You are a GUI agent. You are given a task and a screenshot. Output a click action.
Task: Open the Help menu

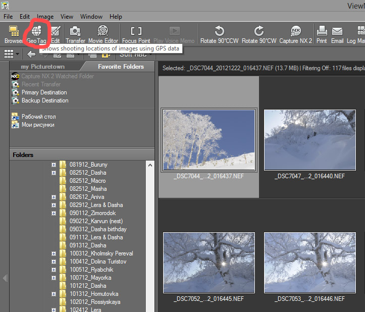pyautogui.click(x=116, y=17)
